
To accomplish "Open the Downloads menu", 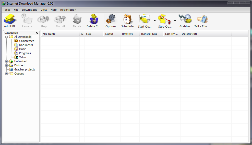I will coord(29,10).
